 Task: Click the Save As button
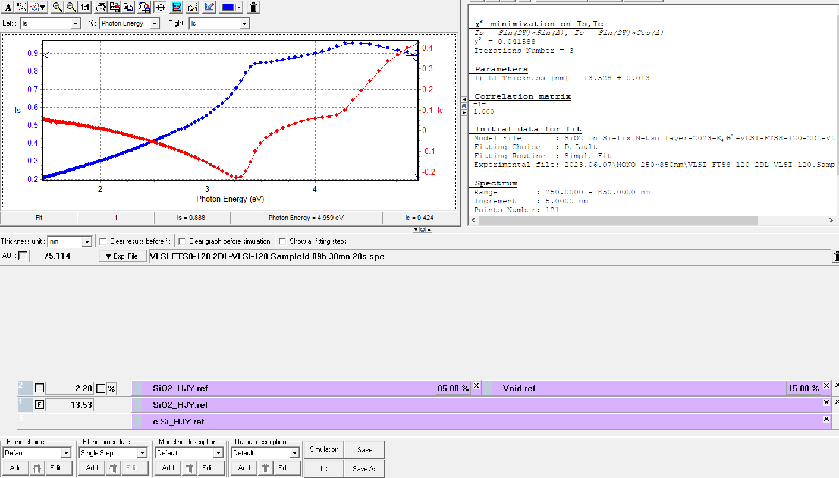[x=364, y=468]
